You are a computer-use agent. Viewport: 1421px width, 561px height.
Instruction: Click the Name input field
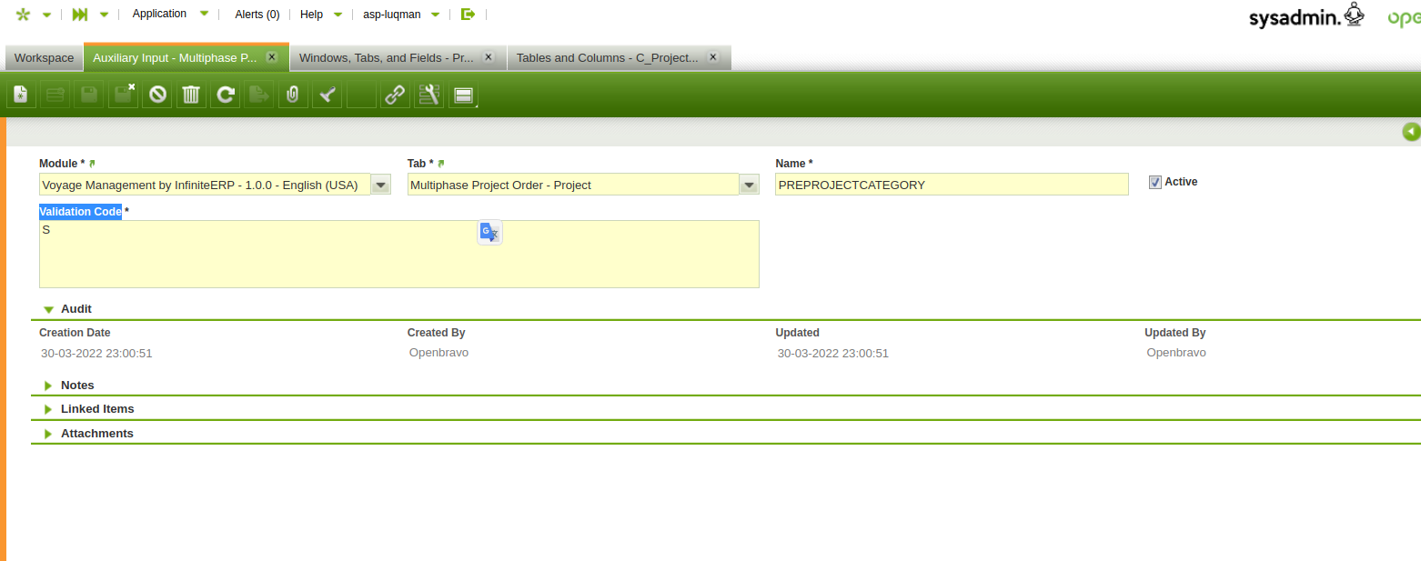coord(951,185)
